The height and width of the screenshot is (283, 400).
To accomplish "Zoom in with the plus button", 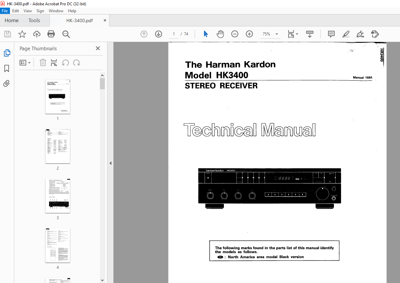I will [x=249, y=34].
